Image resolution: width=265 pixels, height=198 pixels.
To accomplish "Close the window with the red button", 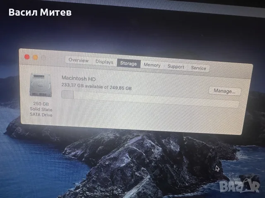I will (27, 57).
